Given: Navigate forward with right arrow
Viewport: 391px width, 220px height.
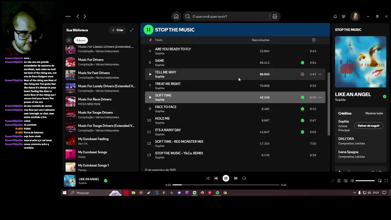Looking at the screenshot, I should [x=85, y=16].
